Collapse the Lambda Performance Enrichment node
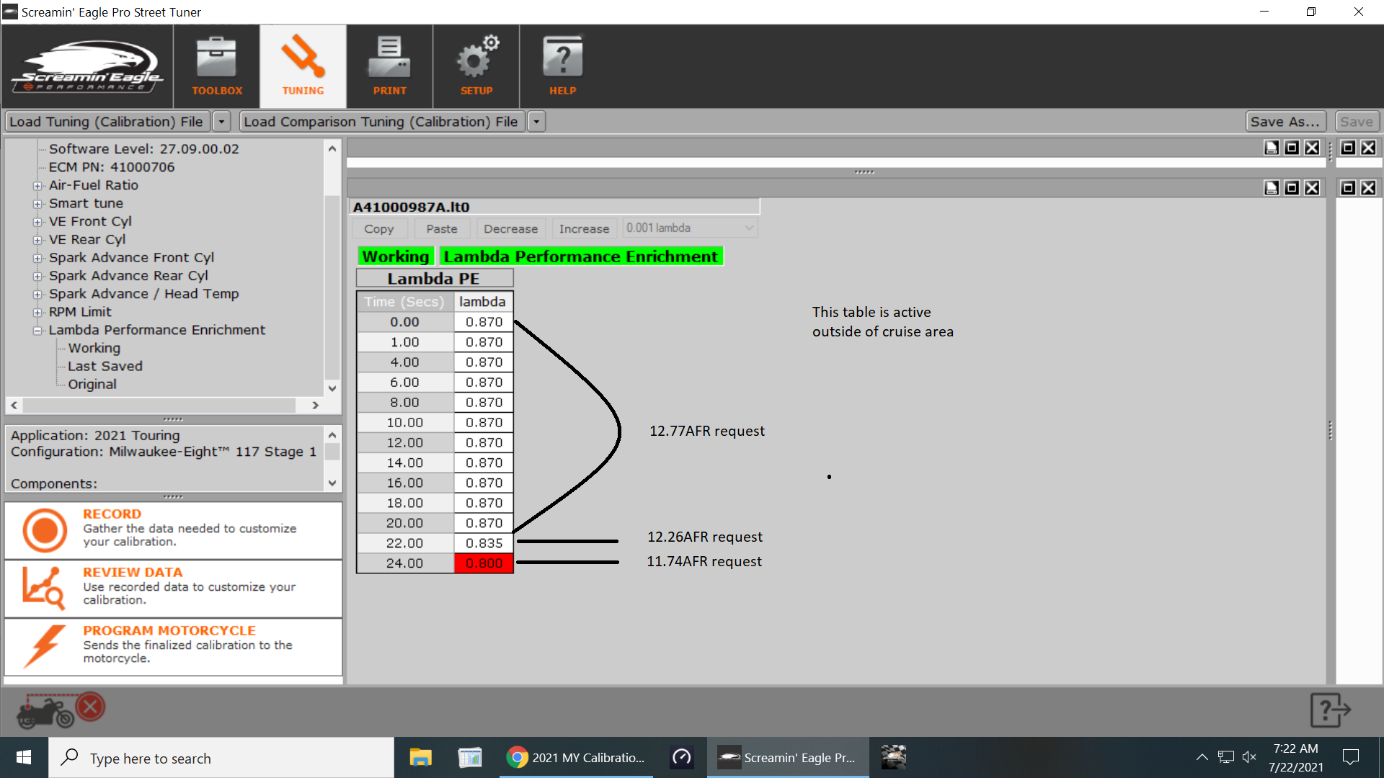Image resolution: width=1384 pixels, height=778 pixels. [37, 331]
